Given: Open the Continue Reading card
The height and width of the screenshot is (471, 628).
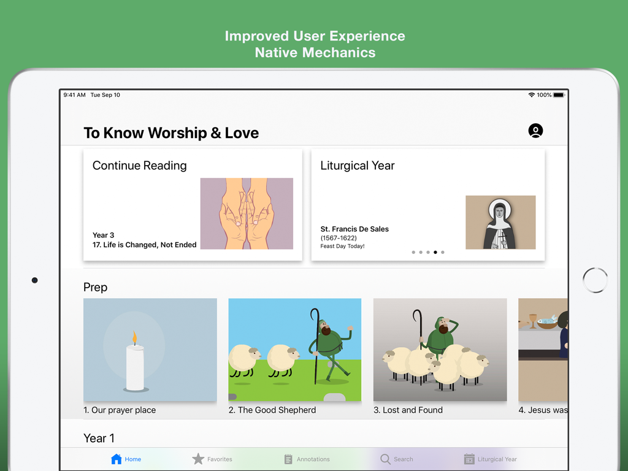Looking at the screenshot, I should (193, 205).
